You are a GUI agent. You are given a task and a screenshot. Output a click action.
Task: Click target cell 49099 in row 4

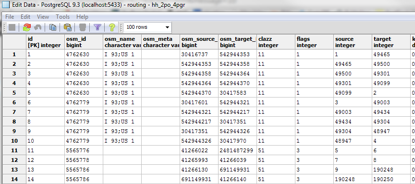pyautogui.click(x=391, y=83)
